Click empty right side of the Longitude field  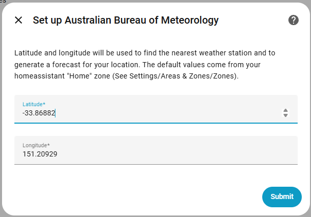[231, 153]
